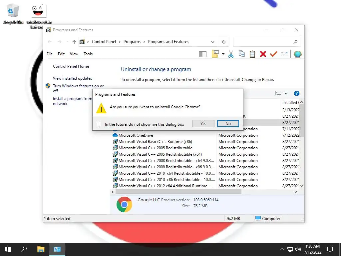Click the globe shell icon in toolbar
Image resolution: width=341 pixels, height=256 pixels.
pos(297,54)
